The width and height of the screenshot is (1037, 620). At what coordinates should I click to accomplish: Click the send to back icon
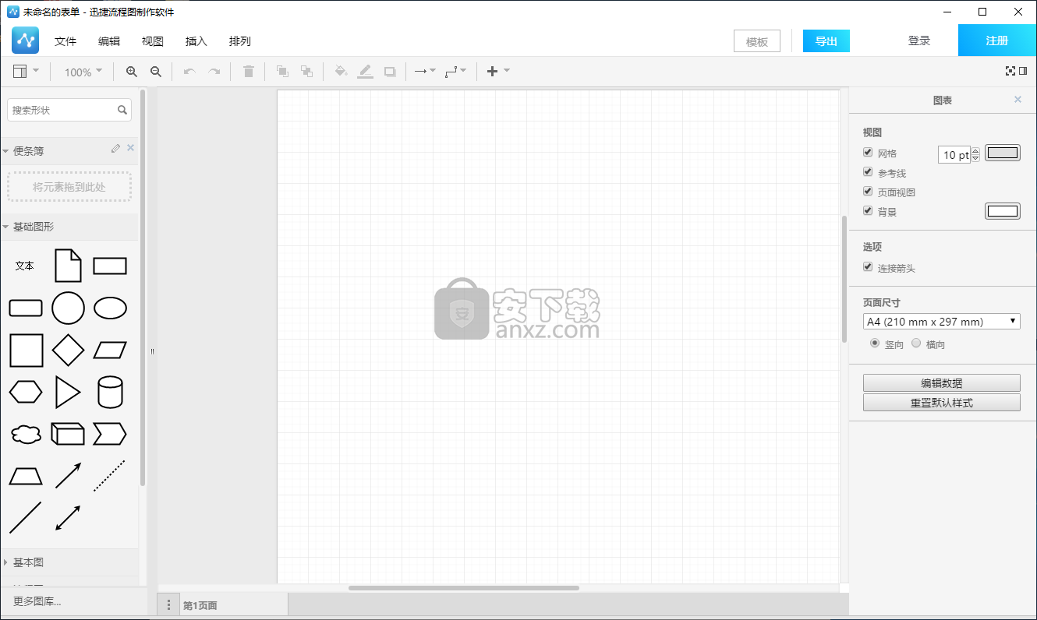point(307,72)
